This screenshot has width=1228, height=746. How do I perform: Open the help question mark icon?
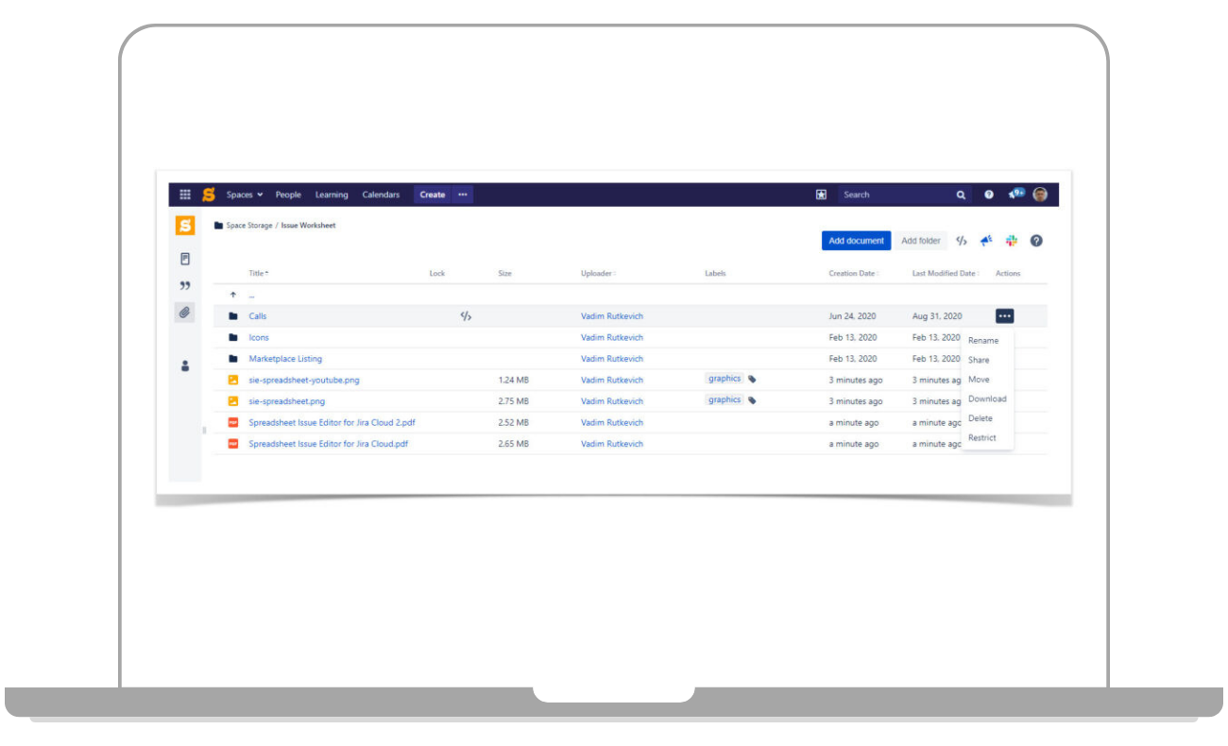pos(1036,241)
